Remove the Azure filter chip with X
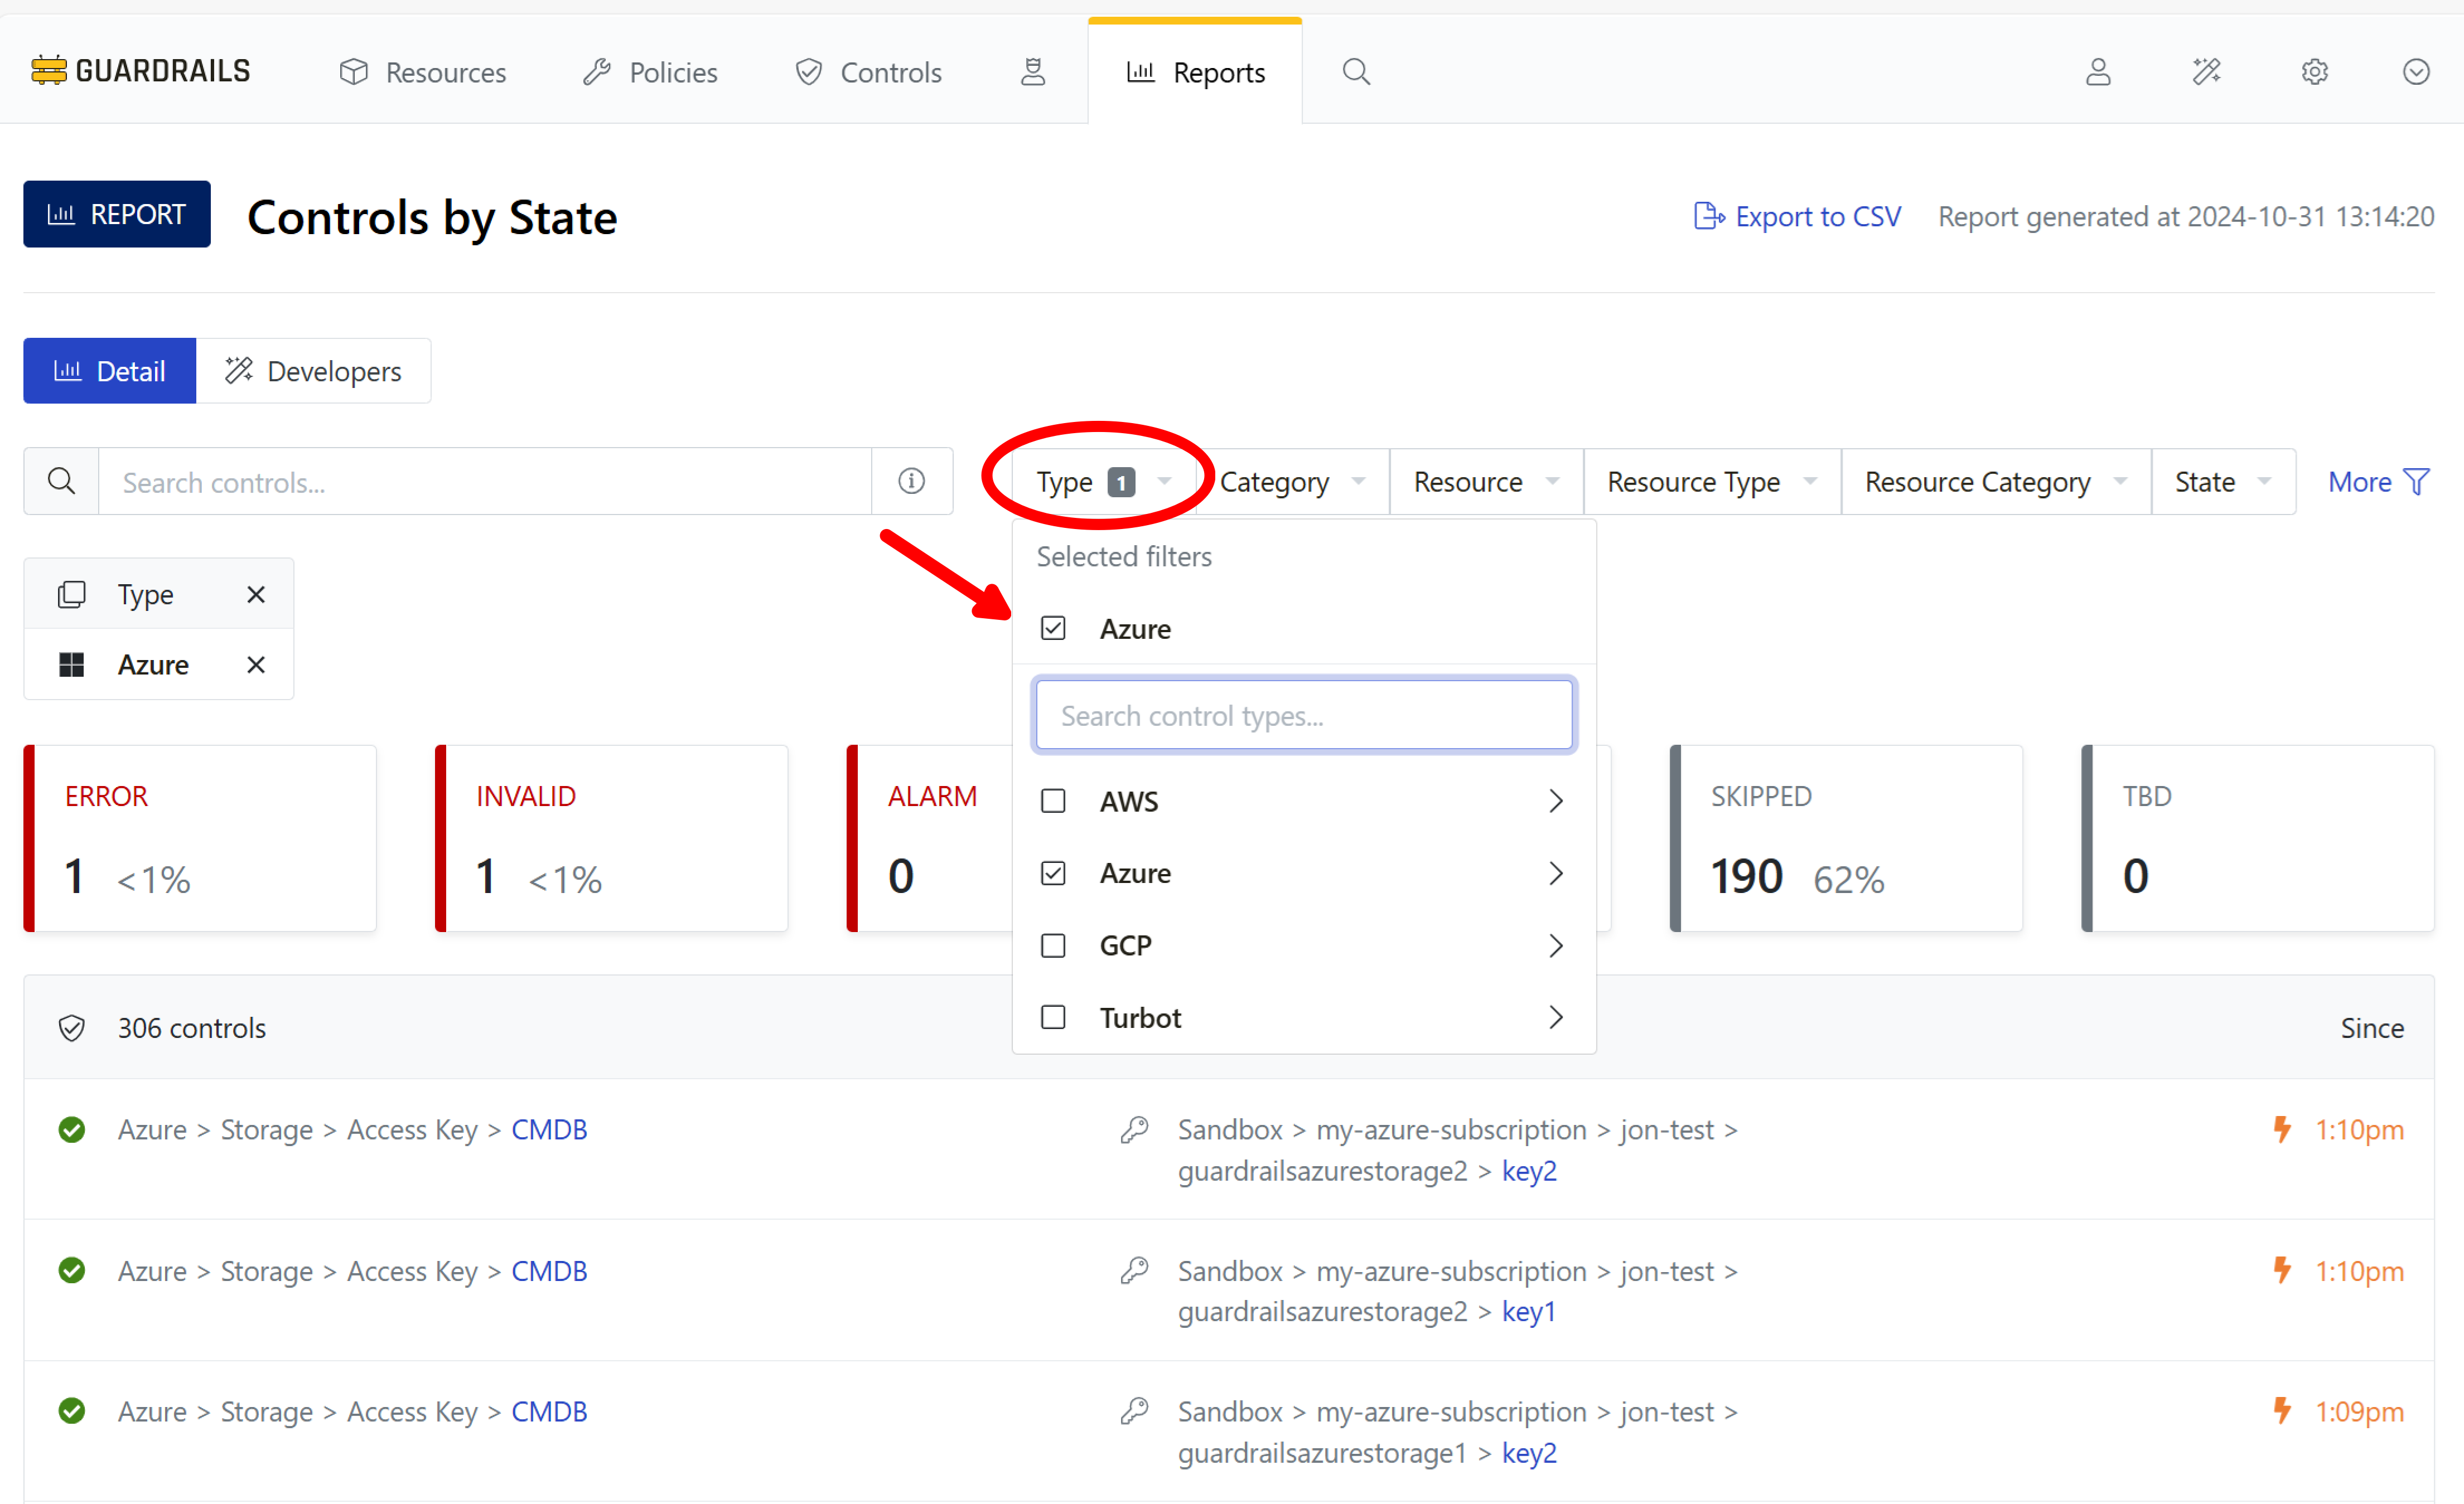2464x1504 pixels. coord(256,664)
